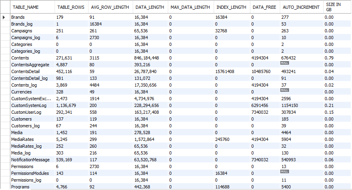352x190 pixels.
Task: Click the MAX_DATA_LENGTH column header
Action: click(x=190, y=7)
